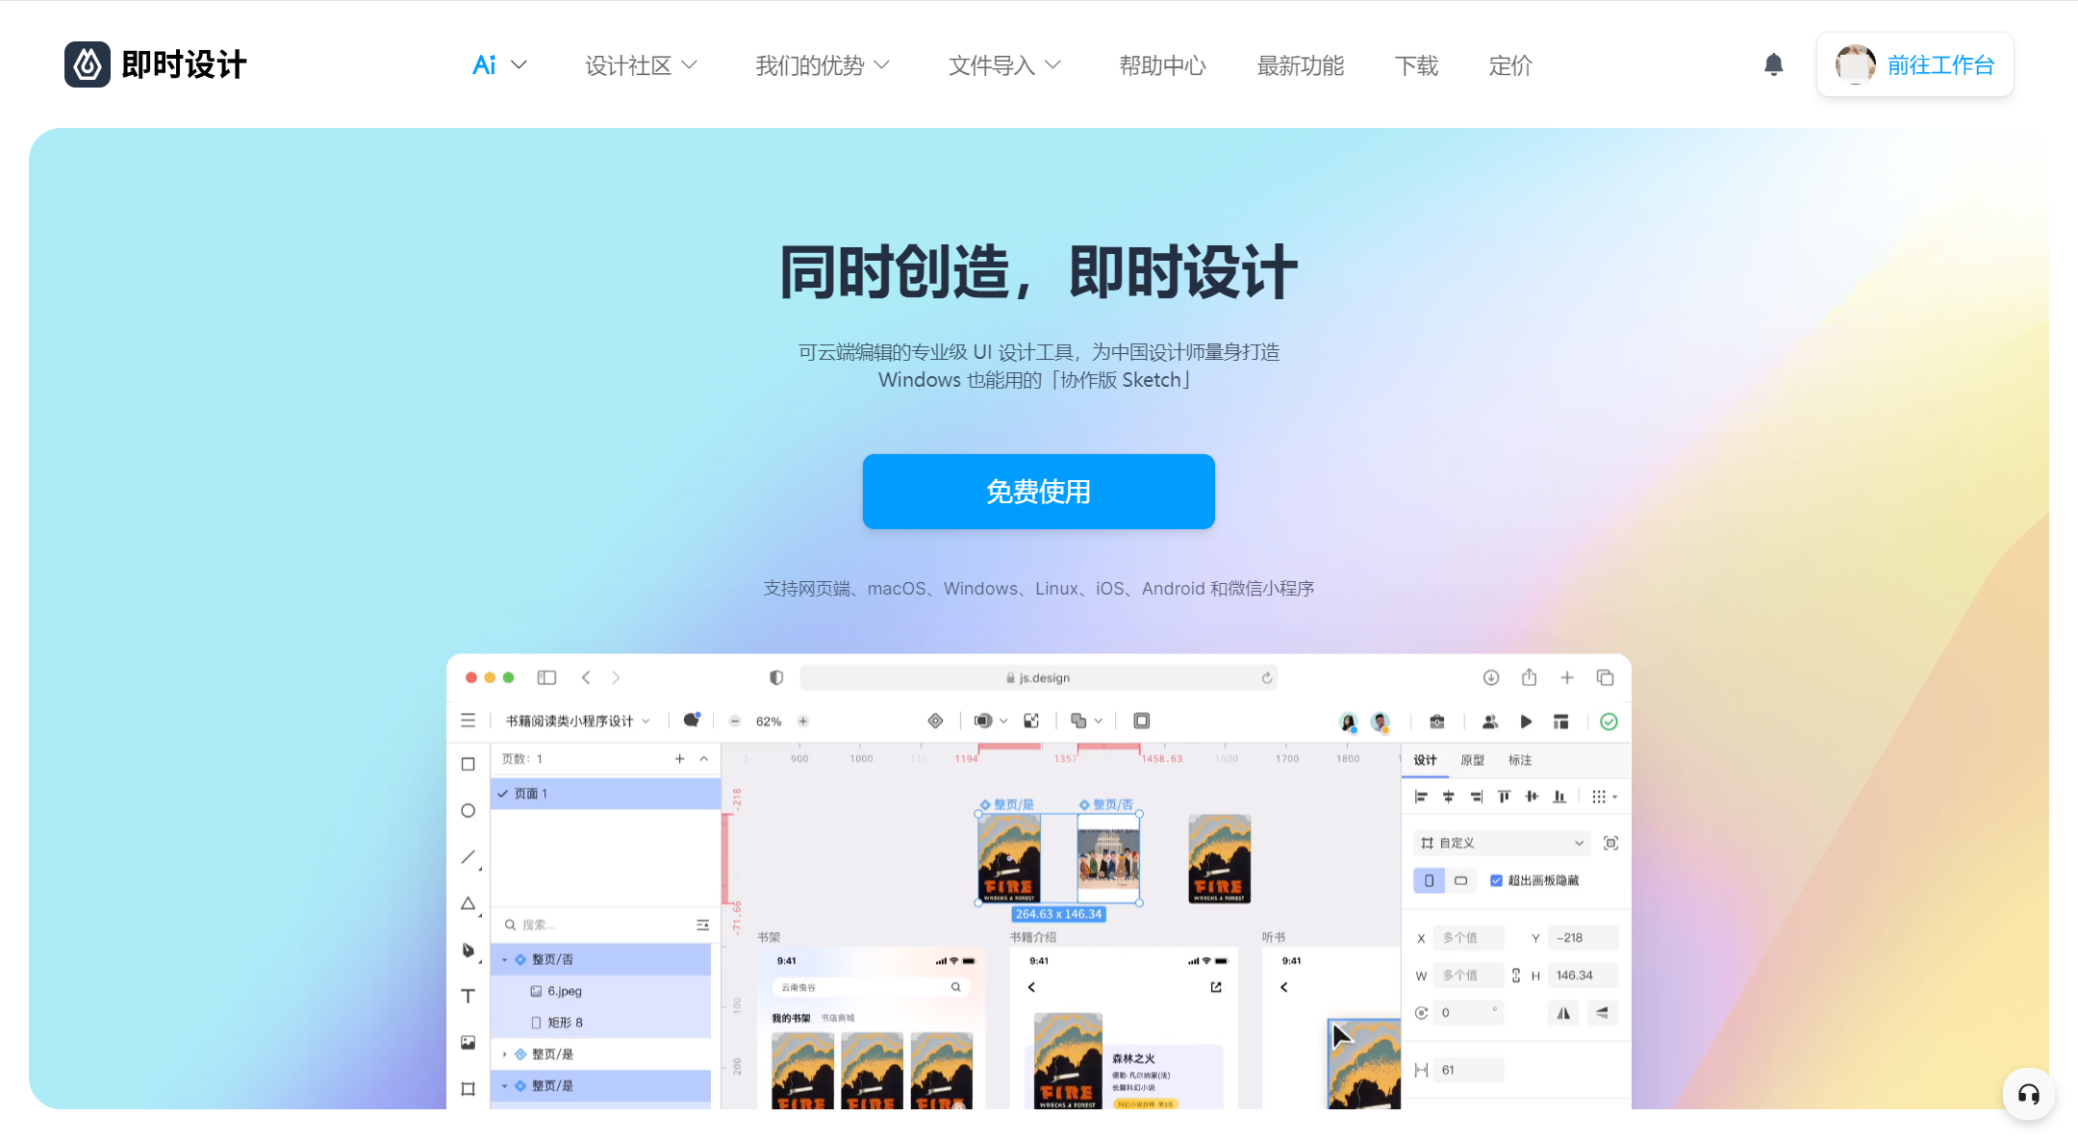The image size is (2078, 1142).
Task: Open the comment mode icon in the top toolbar
Action: tap(692, 720)
